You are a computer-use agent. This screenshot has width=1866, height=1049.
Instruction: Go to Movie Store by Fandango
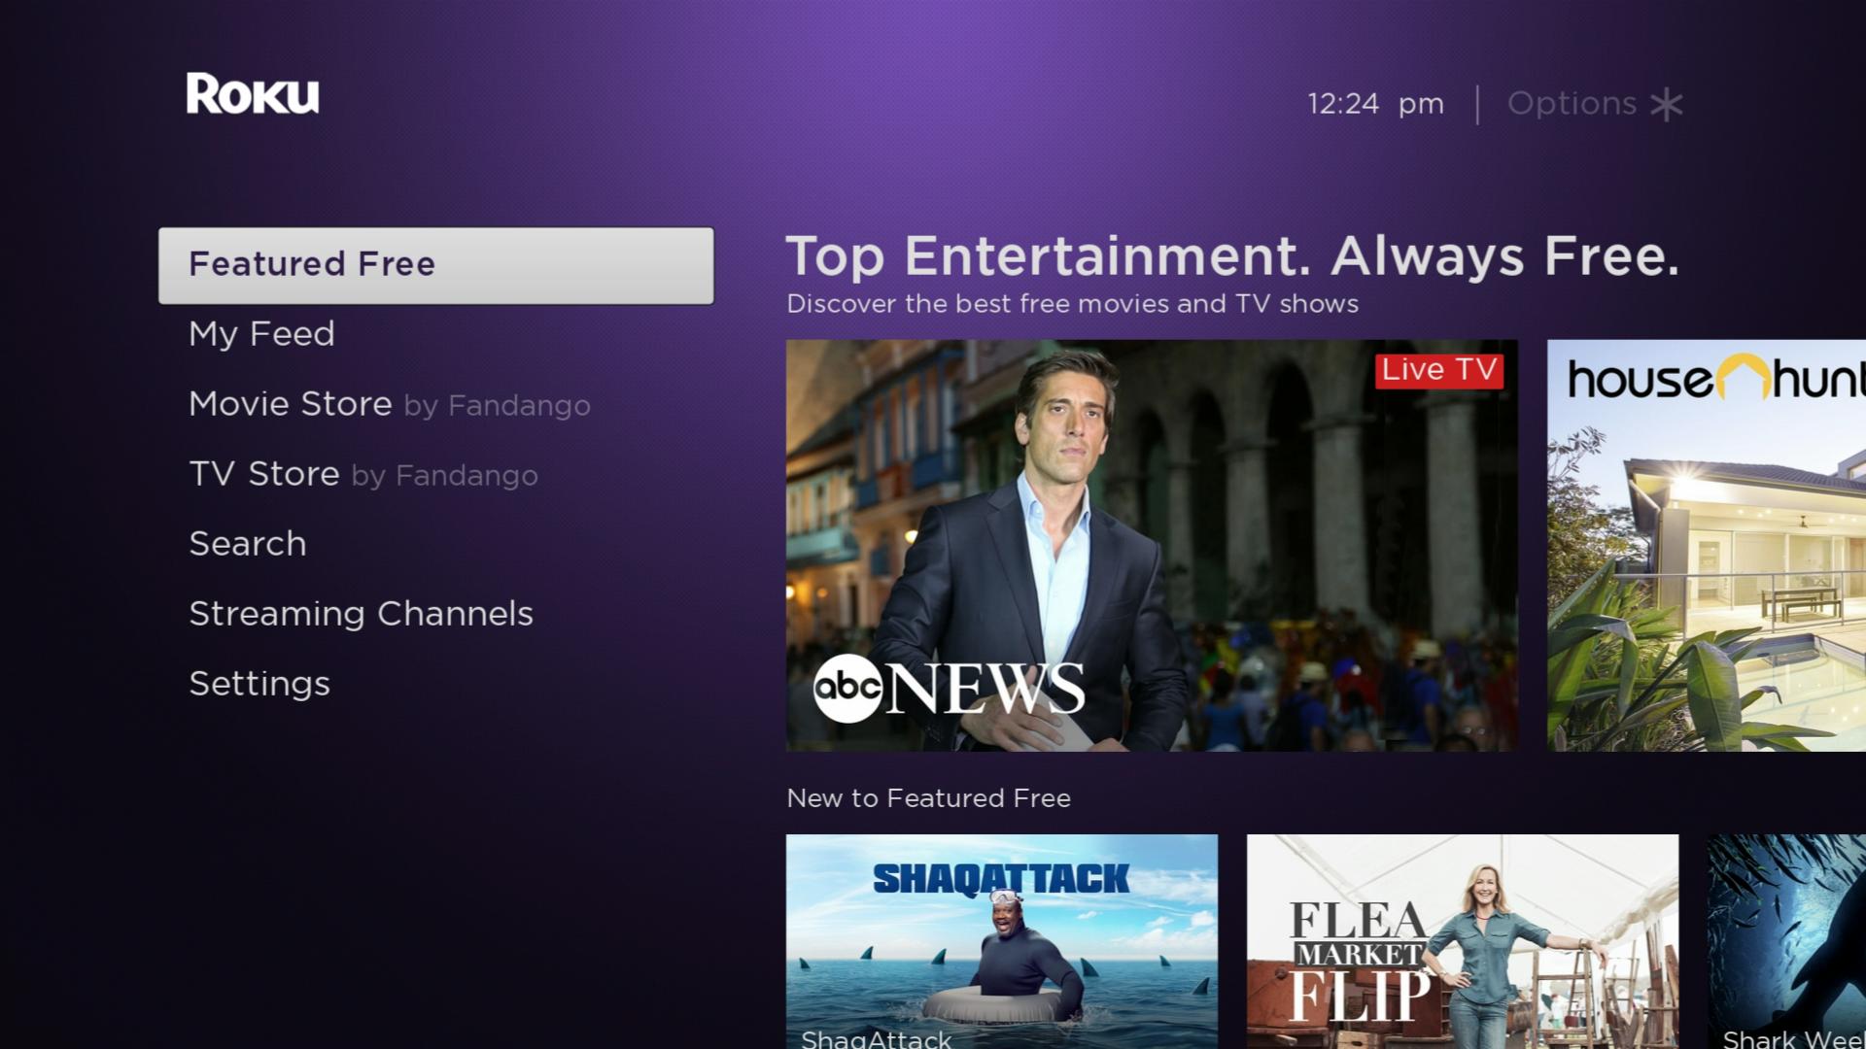point(390,404)
